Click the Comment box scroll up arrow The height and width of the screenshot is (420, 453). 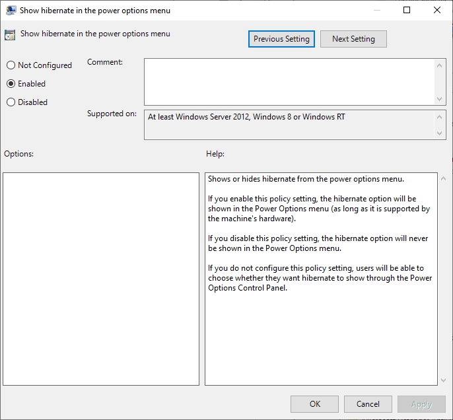click(441, 65)
